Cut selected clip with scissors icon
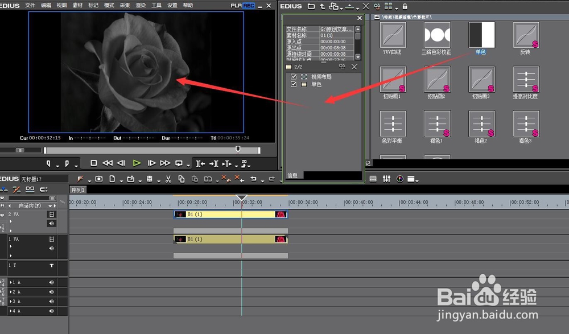 168,179
